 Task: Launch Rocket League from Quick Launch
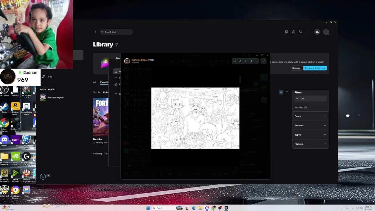[52, 98]
